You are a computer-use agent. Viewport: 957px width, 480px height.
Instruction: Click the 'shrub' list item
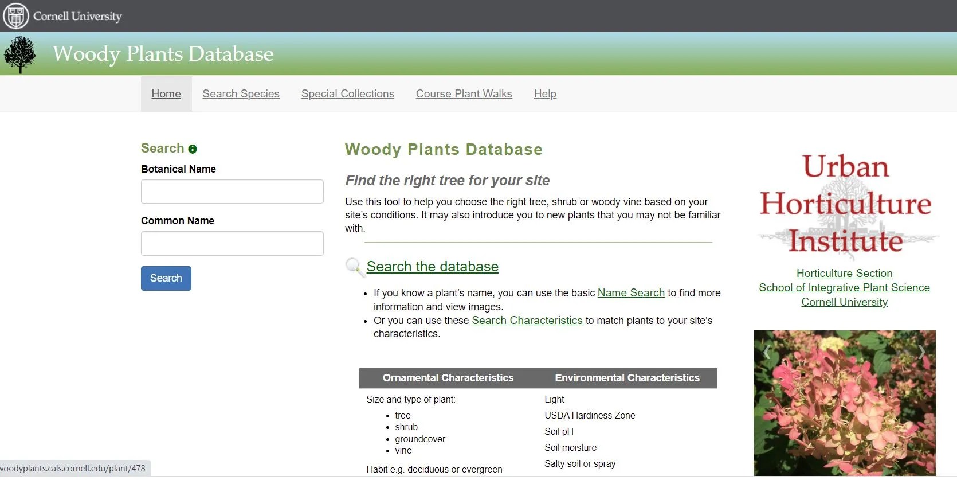coord(406,427)
